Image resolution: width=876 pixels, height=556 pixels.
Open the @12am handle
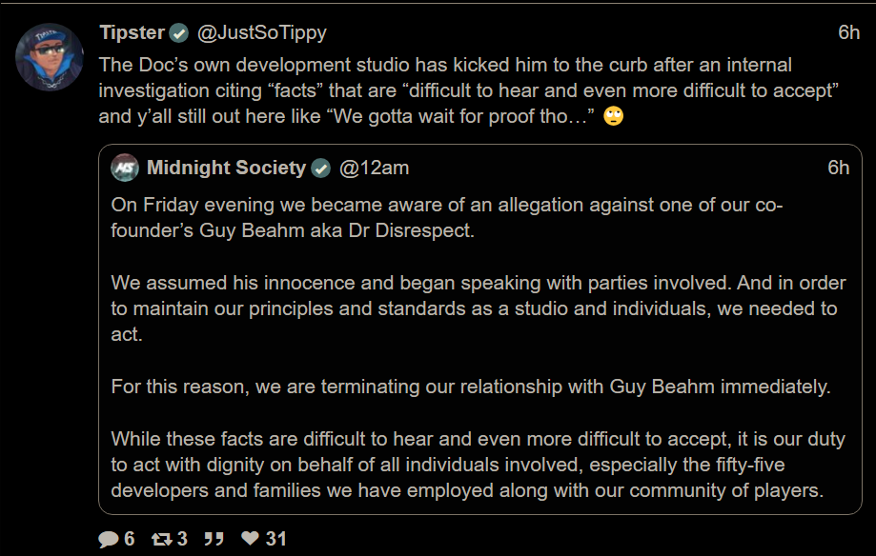374,169
